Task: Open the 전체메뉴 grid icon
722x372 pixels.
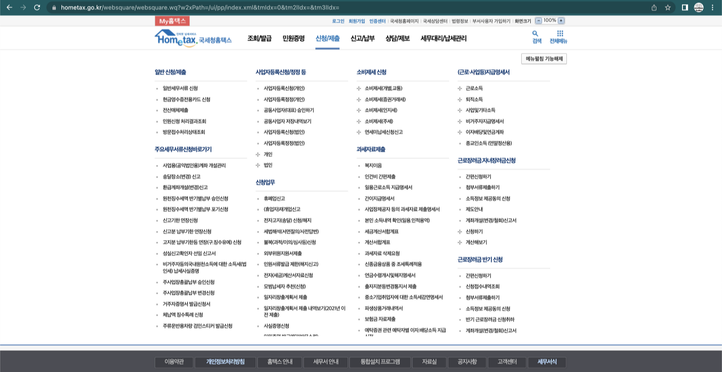Action: click(x=558, y=34)
